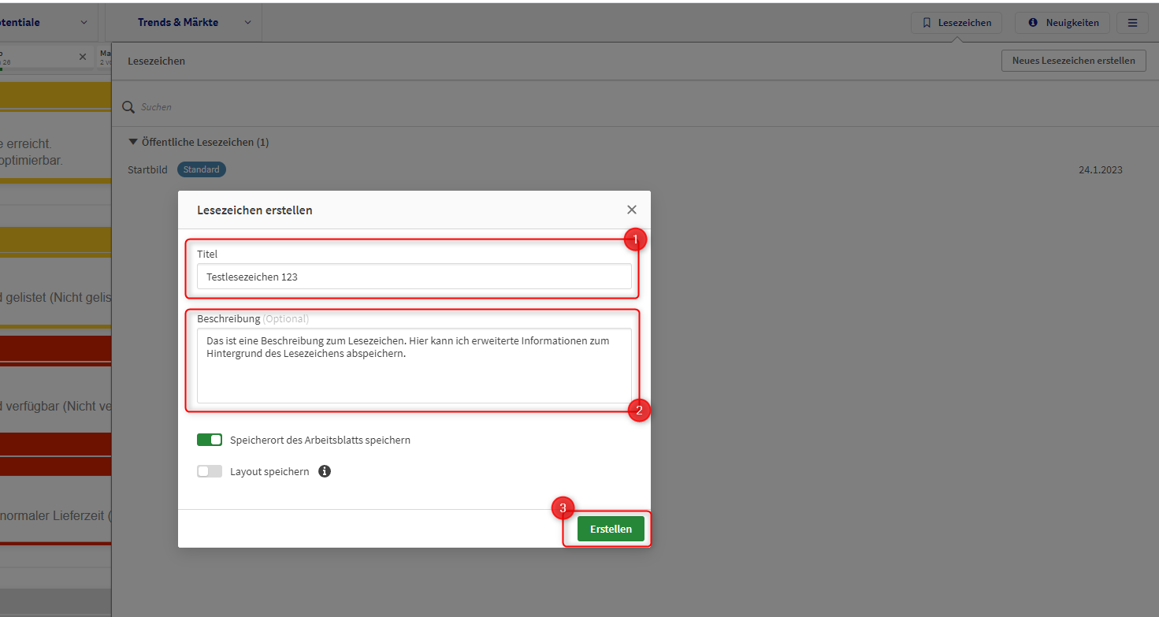Viewport: 1159px width, 617px height.
Task: Click the Standard badge next to Startbild
Action: click(201, 169)
